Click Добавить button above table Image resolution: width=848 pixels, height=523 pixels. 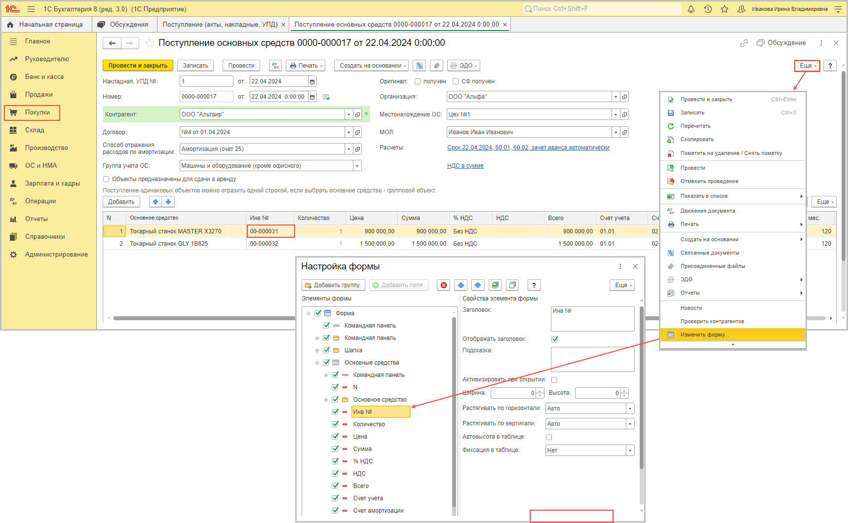[121, 202]
